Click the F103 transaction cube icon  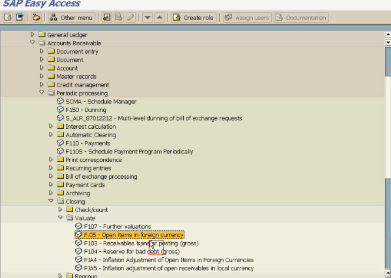(x=79, y=243)
